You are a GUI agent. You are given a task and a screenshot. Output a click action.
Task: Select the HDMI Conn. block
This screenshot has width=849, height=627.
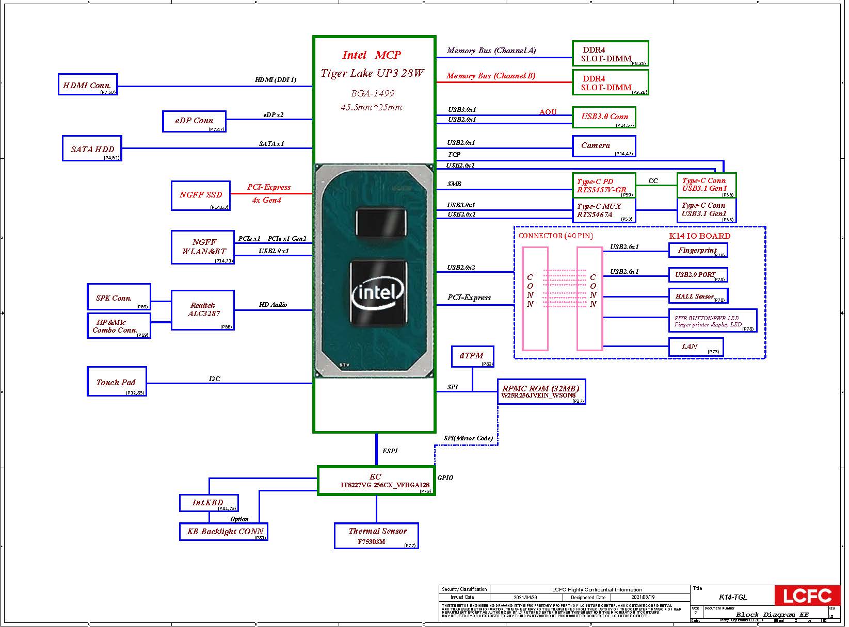[x=88, y=85]
